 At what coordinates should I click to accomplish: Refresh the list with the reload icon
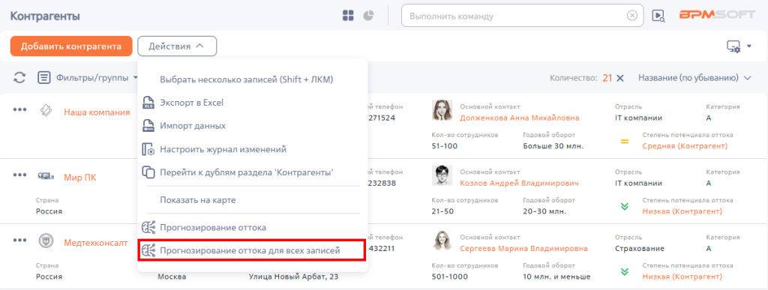19,77
